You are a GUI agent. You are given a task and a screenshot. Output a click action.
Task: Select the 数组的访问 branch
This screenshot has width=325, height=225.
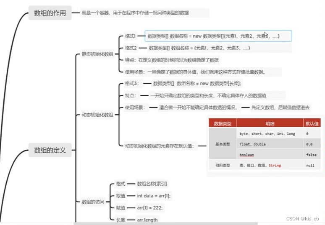tap(93, 202)
